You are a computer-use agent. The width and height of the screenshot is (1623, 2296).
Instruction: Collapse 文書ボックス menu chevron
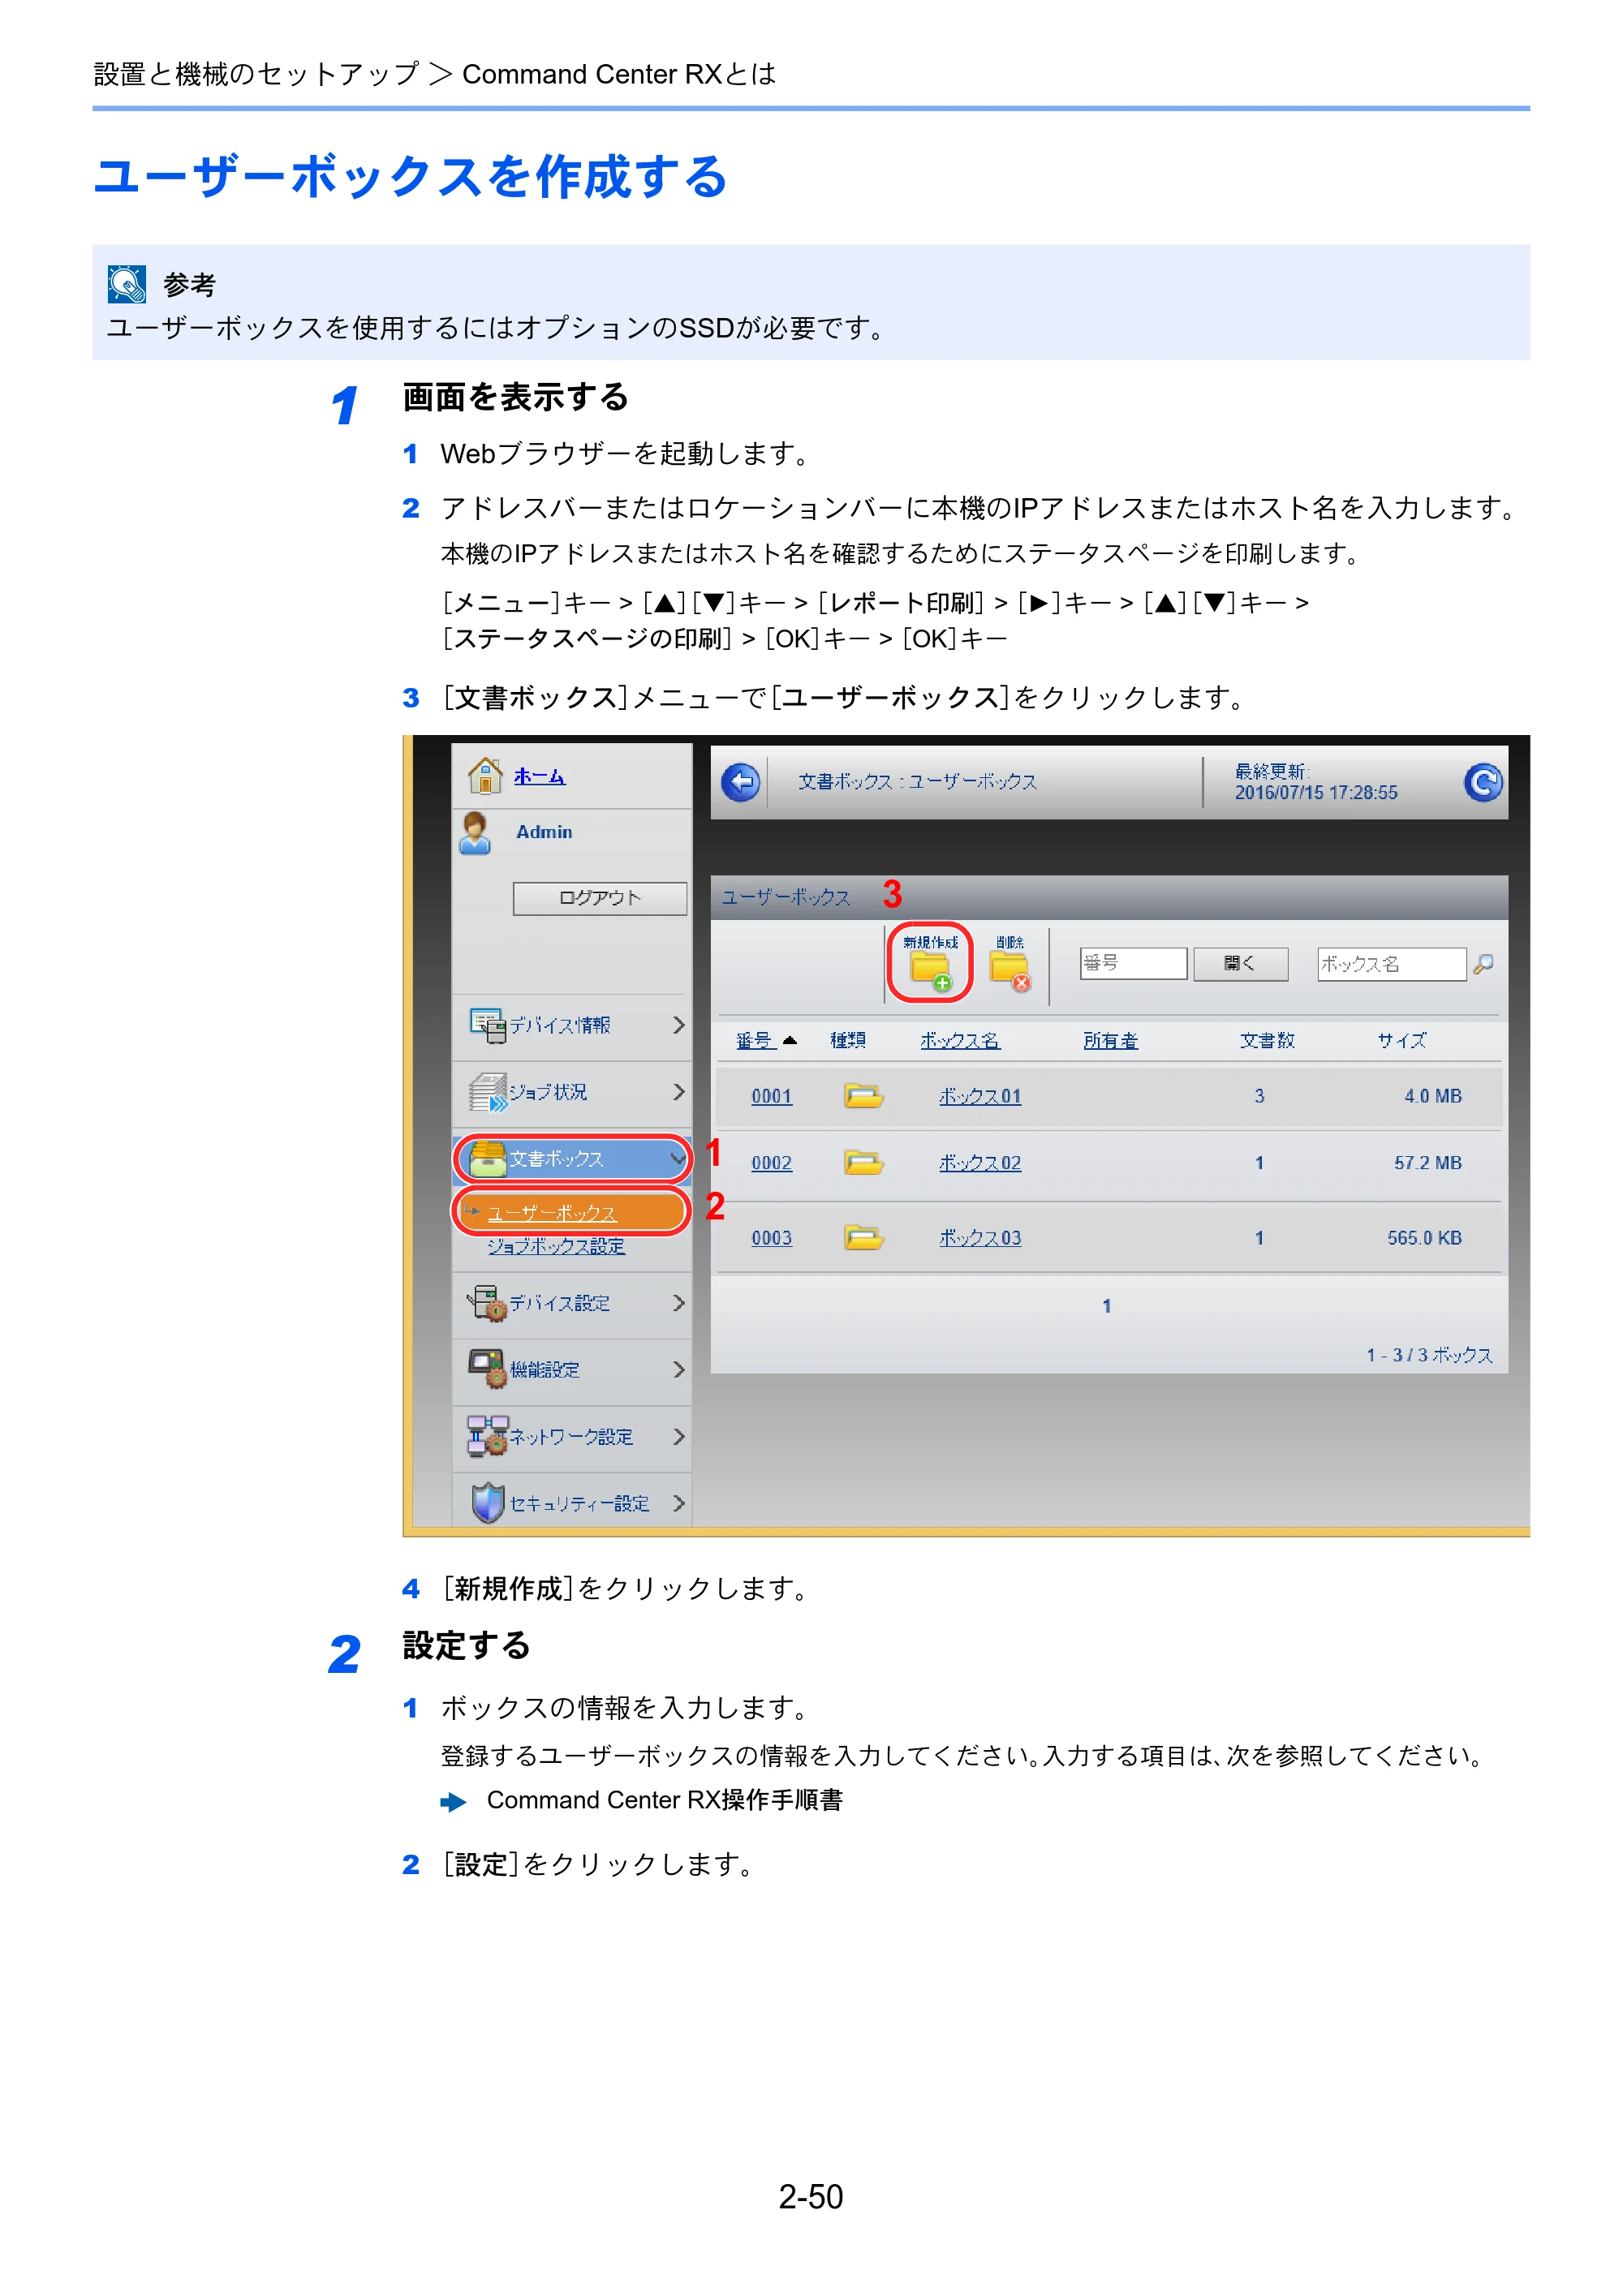point(678,1159)
